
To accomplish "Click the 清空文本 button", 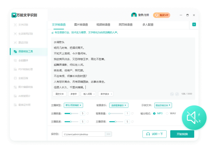I will point(60,94).
